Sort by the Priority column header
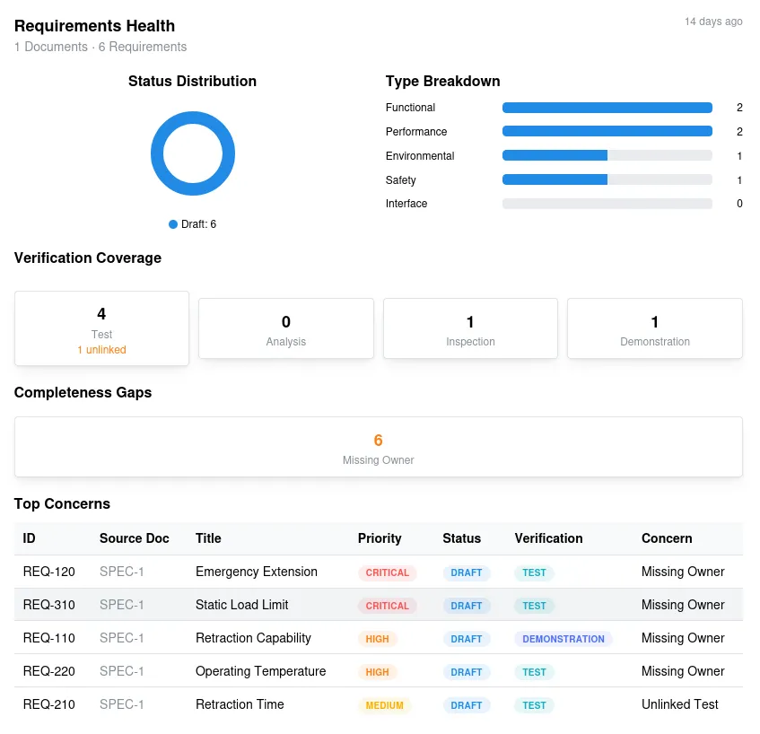 coord(380,538)
